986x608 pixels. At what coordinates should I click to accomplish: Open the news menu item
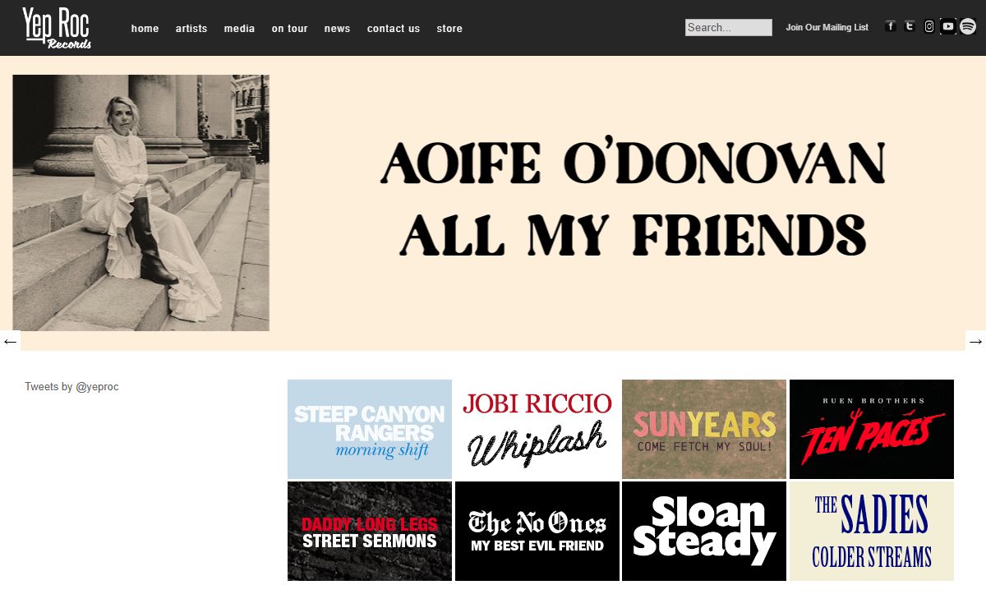point(338,29)
